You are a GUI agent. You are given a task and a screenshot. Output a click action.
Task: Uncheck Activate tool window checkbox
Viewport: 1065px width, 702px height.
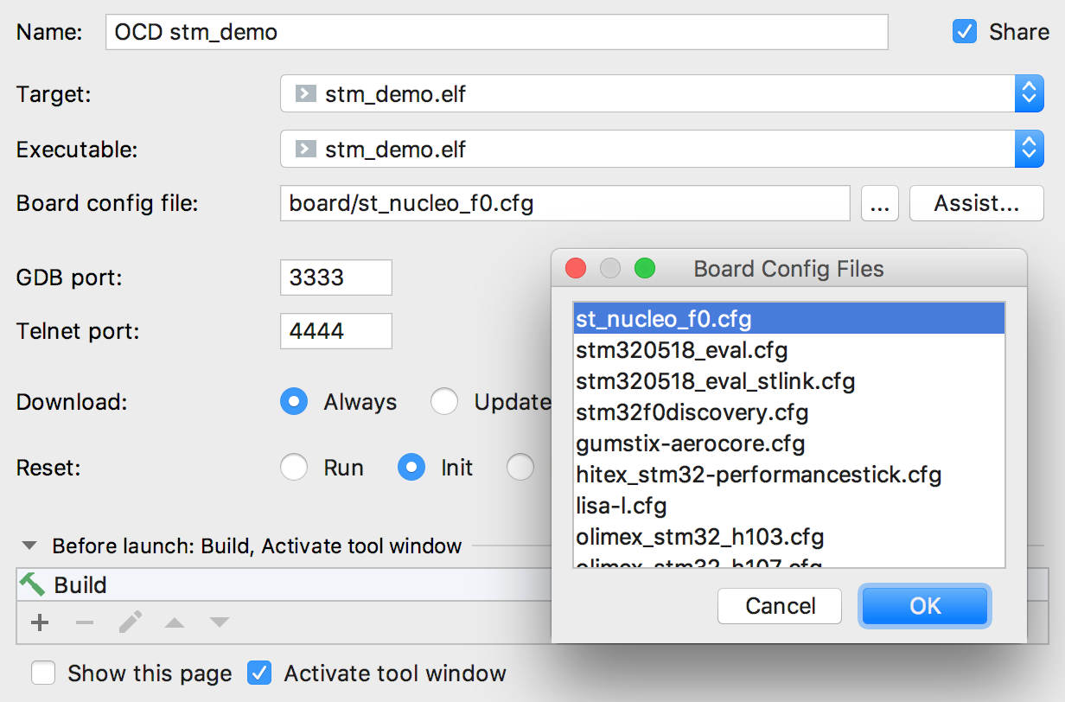(x=259, y=673)
